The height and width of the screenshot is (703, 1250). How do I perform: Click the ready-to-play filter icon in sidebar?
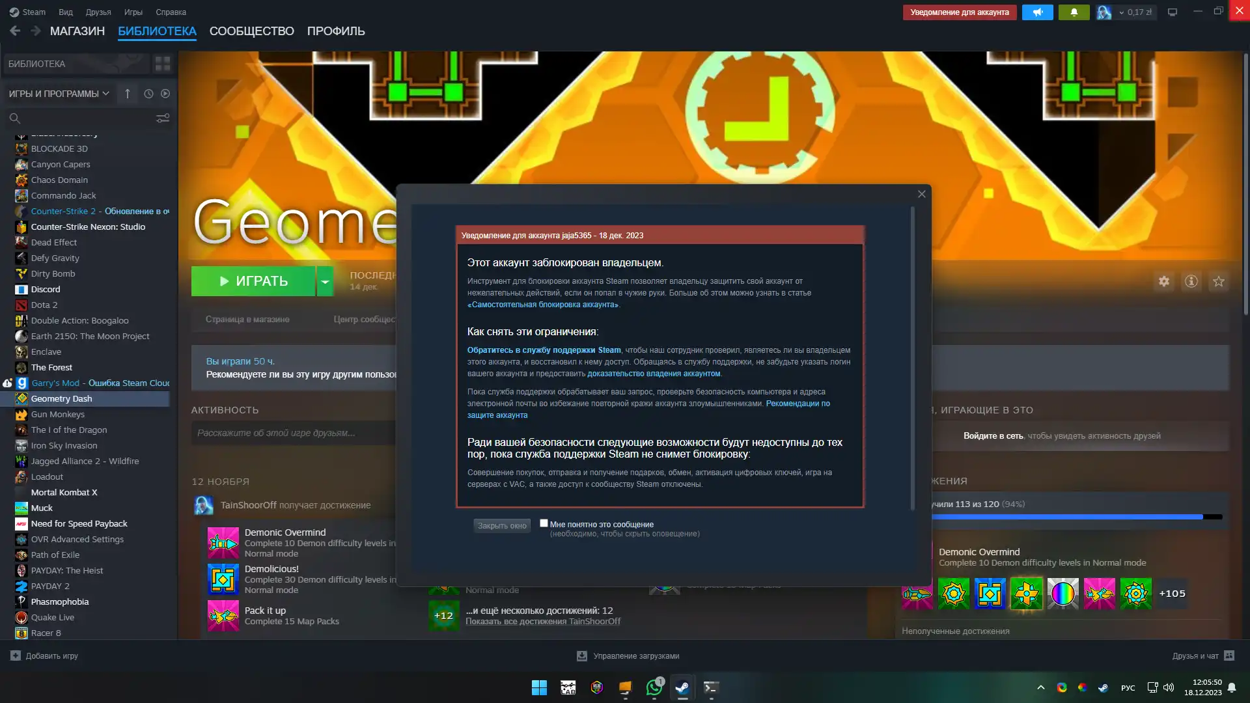(x=165, y=94)
